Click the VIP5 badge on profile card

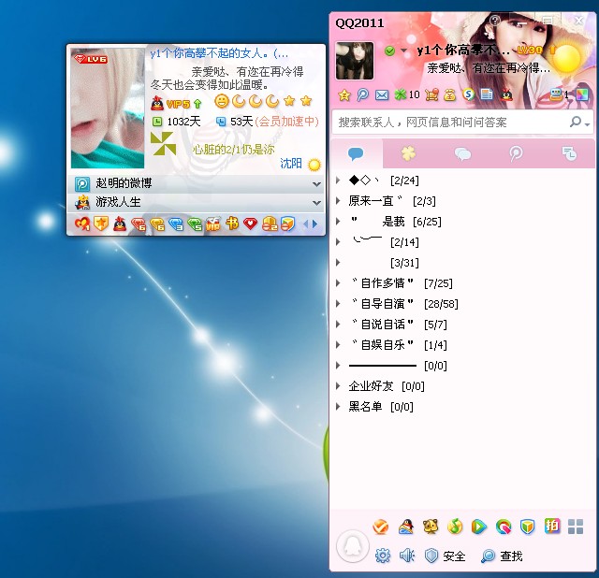177,104
